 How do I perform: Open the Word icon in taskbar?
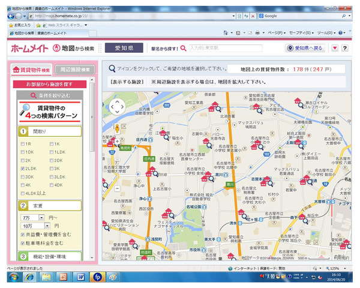80,277
